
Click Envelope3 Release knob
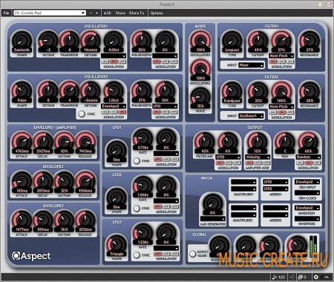(x=85, y=220)
